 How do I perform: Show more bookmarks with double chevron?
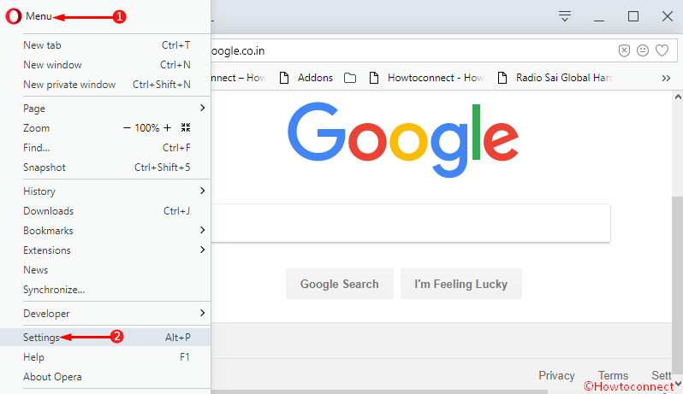click(666, 79)
